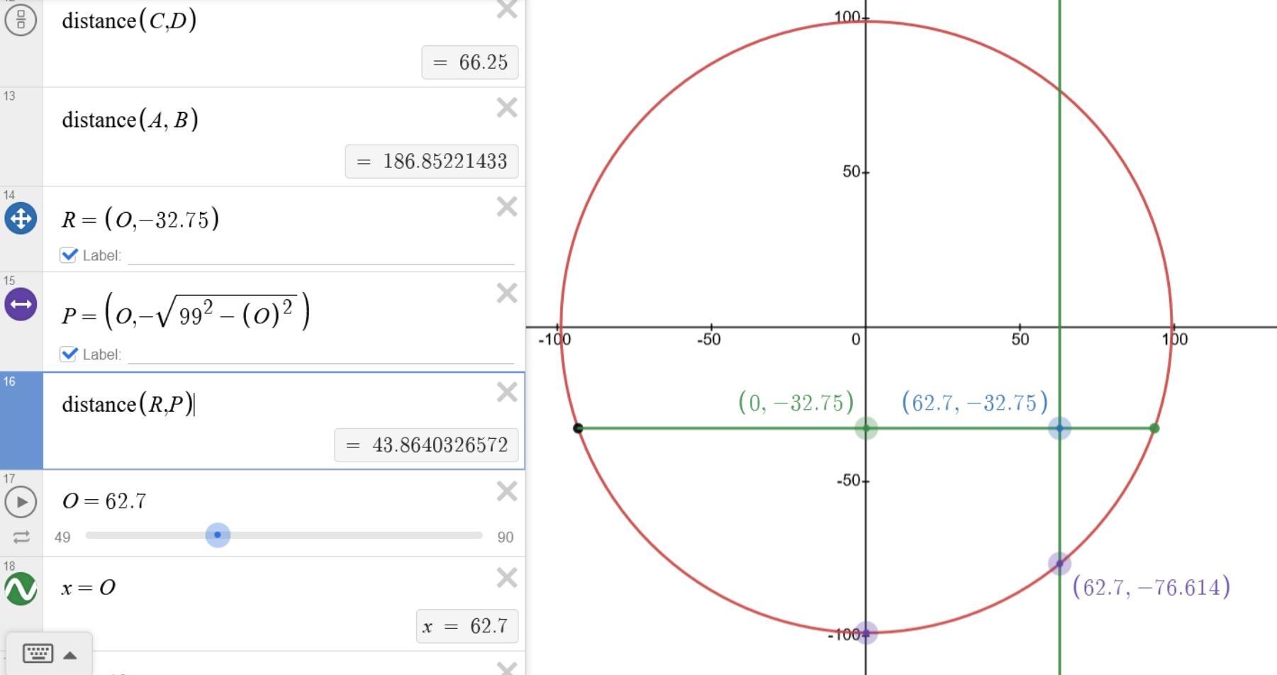Change the slider animation loop mode
The height and width of the screenshot is (675, 1277).
(21, 537)
